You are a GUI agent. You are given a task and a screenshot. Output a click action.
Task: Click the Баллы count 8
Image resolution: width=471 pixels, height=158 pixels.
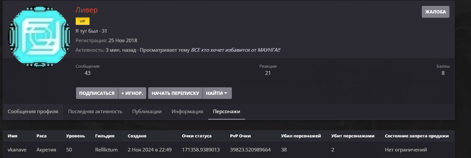coord(443,73)
